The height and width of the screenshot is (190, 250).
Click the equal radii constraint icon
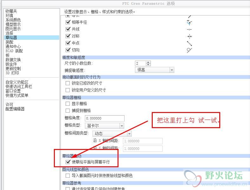point(189,22)
